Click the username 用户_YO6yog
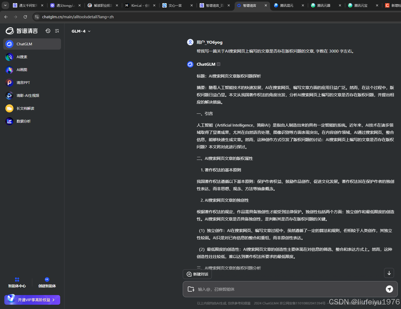This screenshot has height=309, width=401. [210, 42]
